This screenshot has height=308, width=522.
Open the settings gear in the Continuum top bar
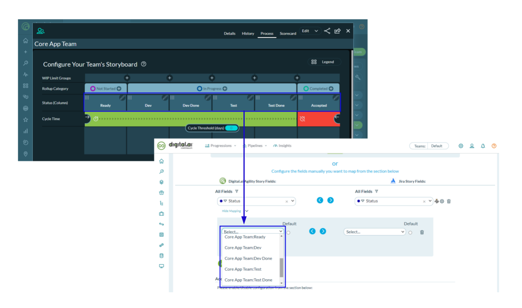click(x=461, y=146)
